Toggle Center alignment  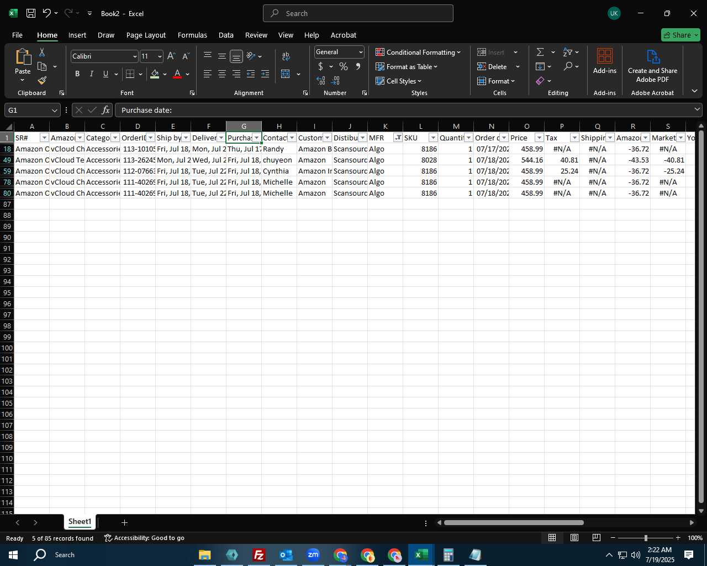(222, 74)
